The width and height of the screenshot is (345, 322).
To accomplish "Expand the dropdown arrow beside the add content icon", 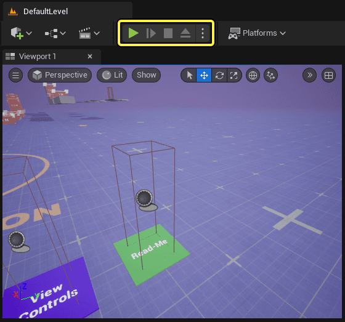I will click(29, 33).
